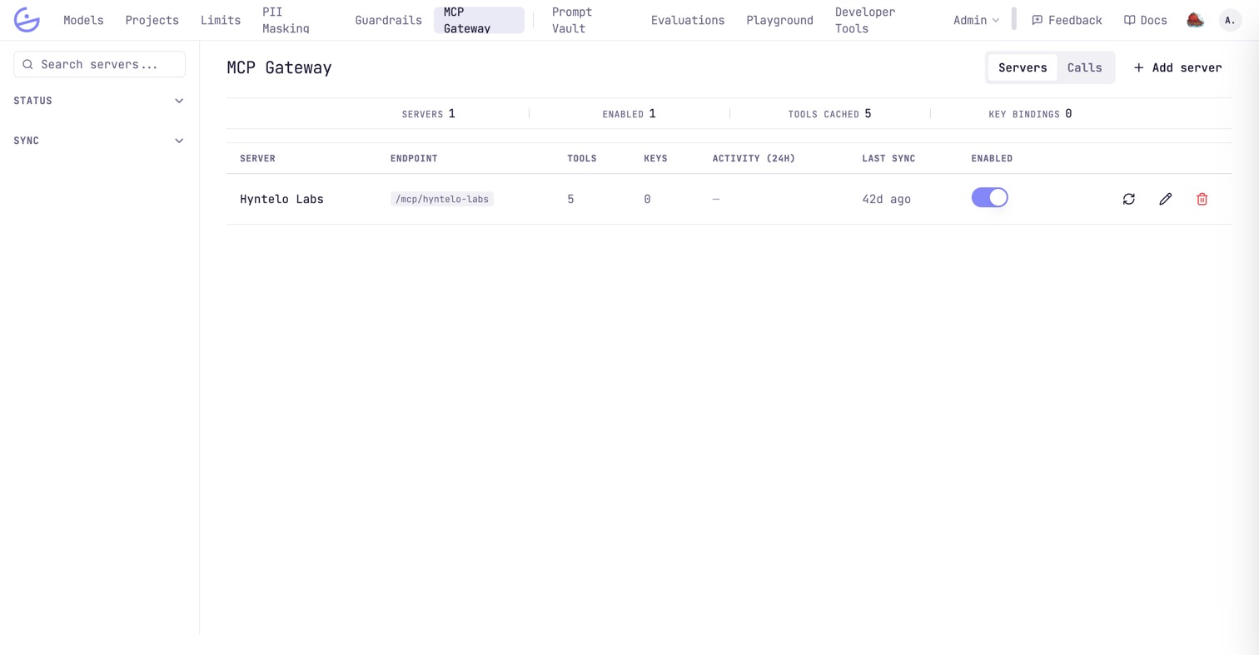Click the Last Sync column header
Image resolution: width=1259 pixels, height=655 pixels.
click(x=888, y=158)
